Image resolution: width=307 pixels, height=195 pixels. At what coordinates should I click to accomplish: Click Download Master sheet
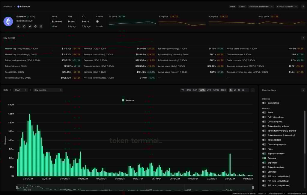243,194
